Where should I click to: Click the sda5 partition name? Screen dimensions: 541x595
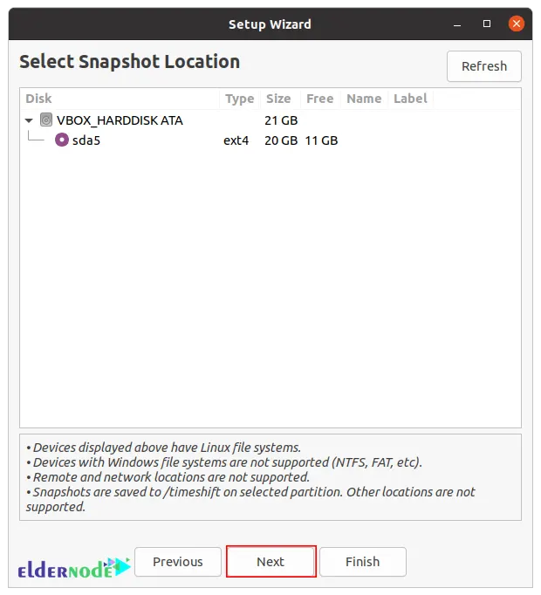click(86, 140)
